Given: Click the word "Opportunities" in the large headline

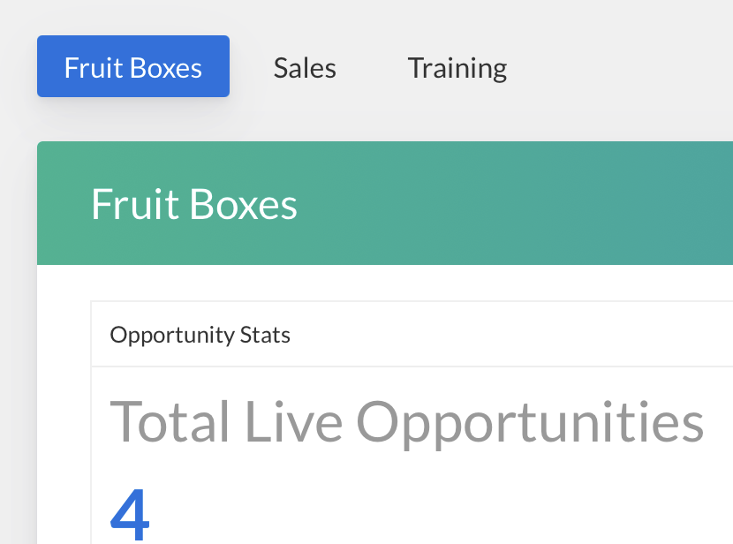Looking at the screenshot, I should [x=530, y=422].
